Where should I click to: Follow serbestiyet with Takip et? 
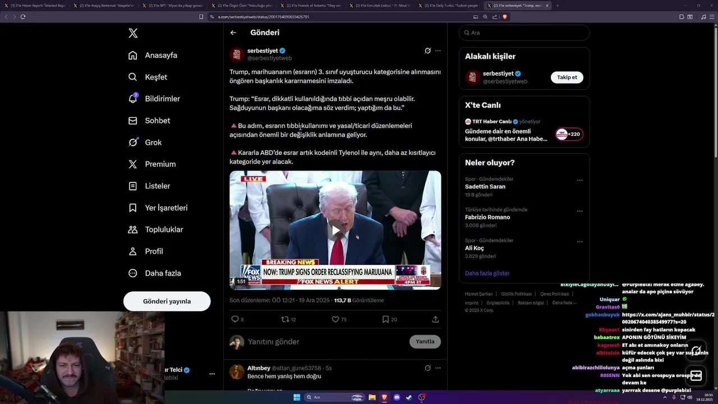coord(567,77)
